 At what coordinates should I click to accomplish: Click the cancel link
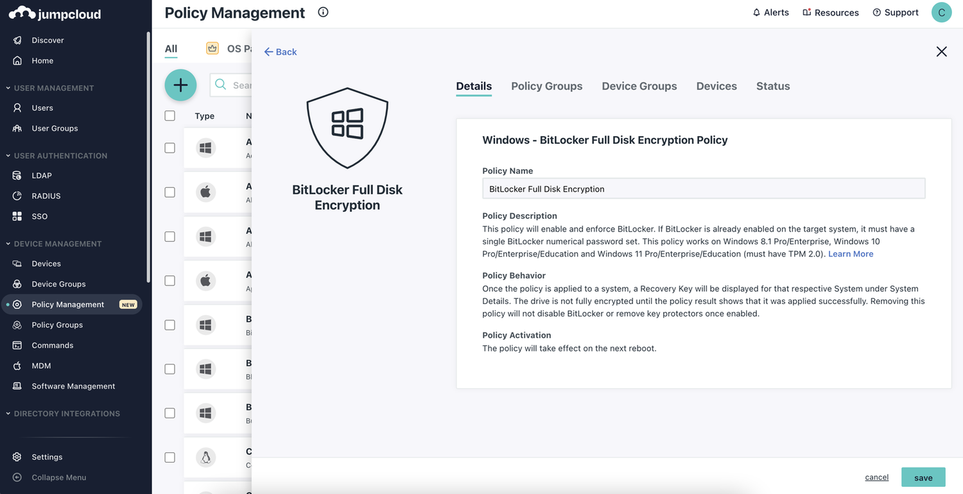pos(876,477)
